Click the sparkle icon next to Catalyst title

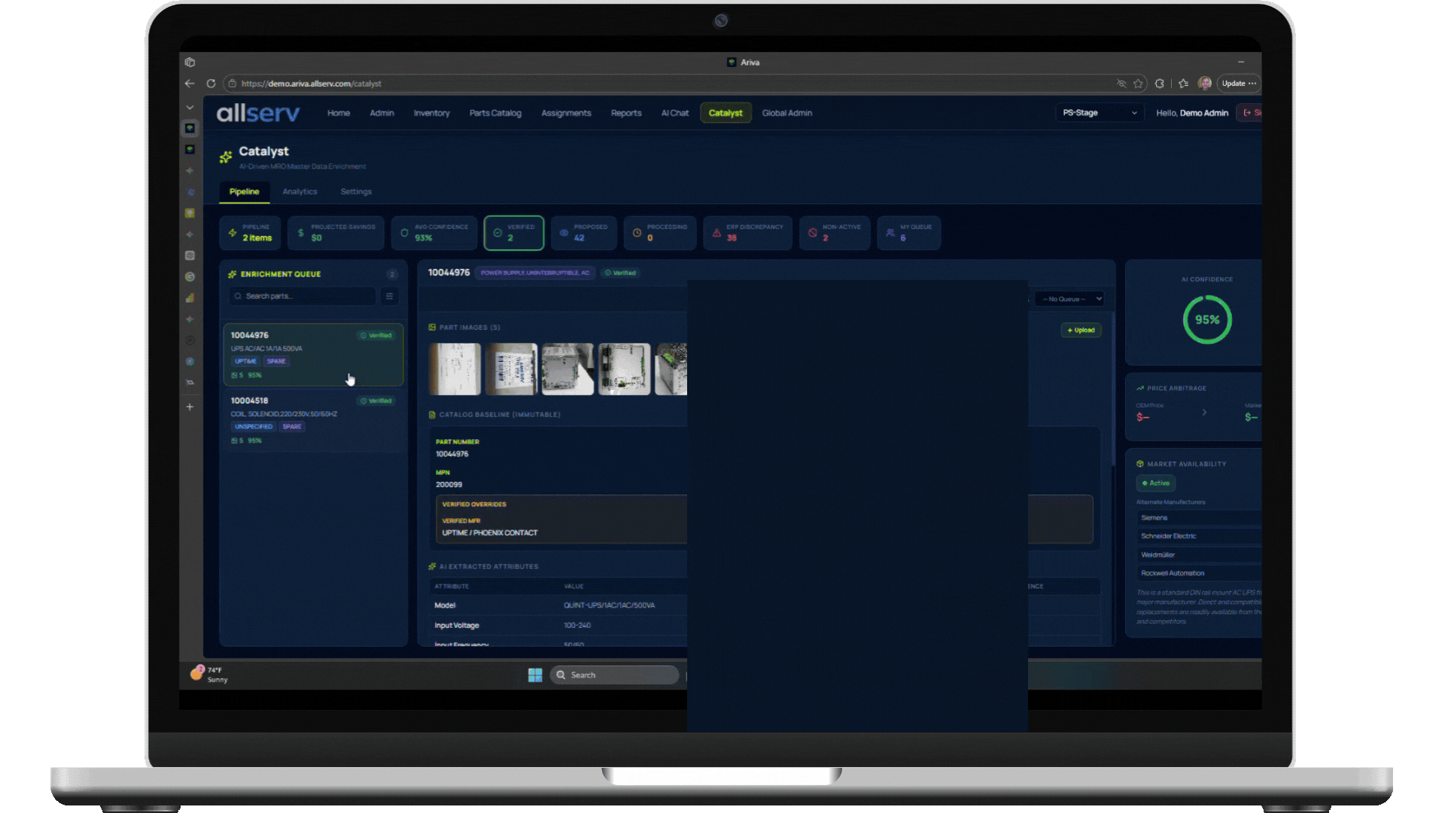226,157
